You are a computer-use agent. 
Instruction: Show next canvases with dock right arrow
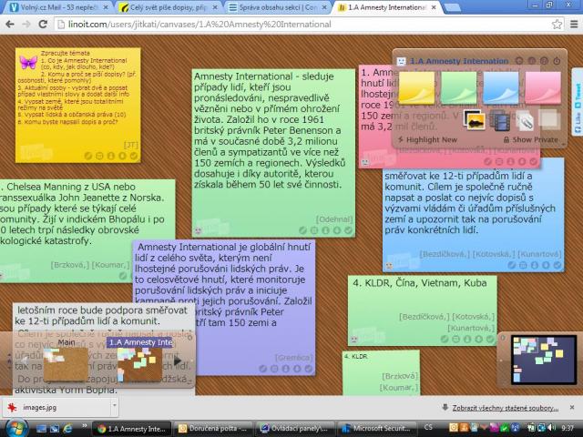(178, 361)
